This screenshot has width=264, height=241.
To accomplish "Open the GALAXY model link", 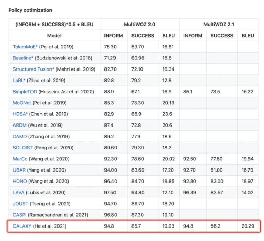I will point(22,226).
